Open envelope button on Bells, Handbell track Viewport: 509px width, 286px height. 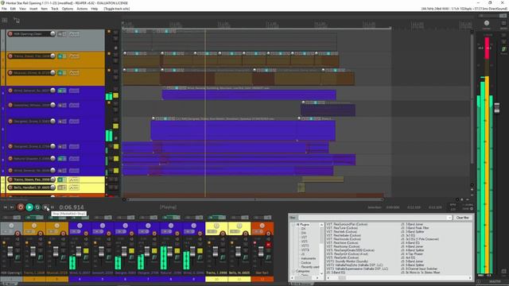point(74,187)
